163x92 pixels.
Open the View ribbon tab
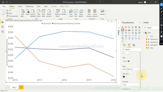pos(38,6)
